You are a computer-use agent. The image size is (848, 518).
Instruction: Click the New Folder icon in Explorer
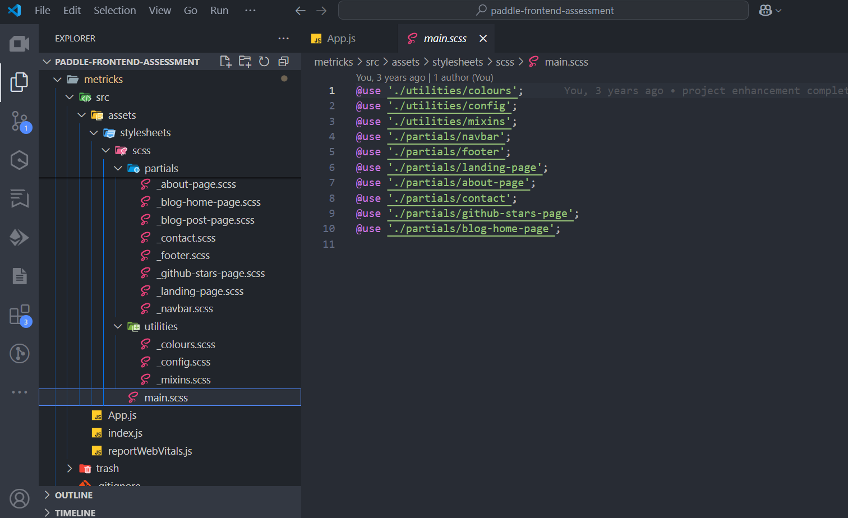(x=245, y=62)
